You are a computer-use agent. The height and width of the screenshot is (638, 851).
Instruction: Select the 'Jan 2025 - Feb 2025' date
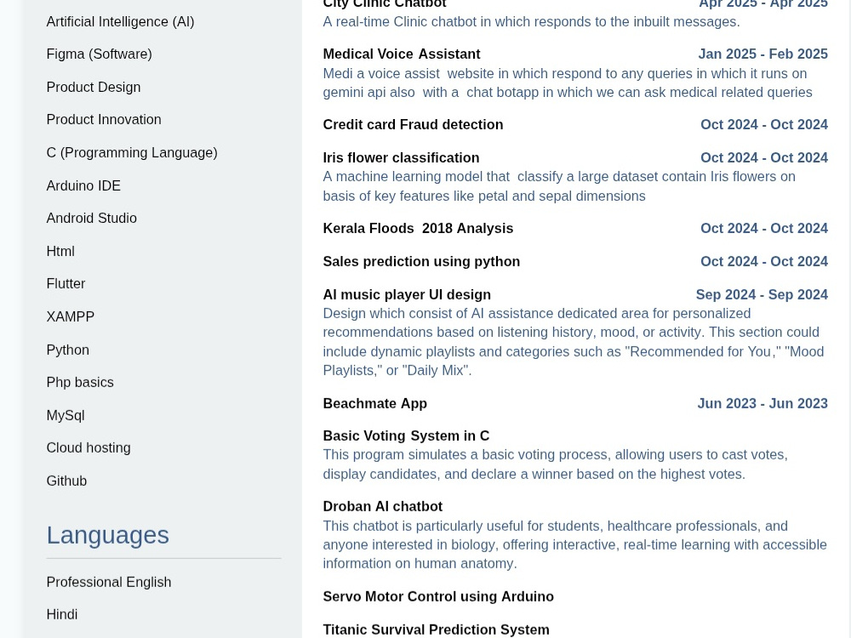coord(762,54)
